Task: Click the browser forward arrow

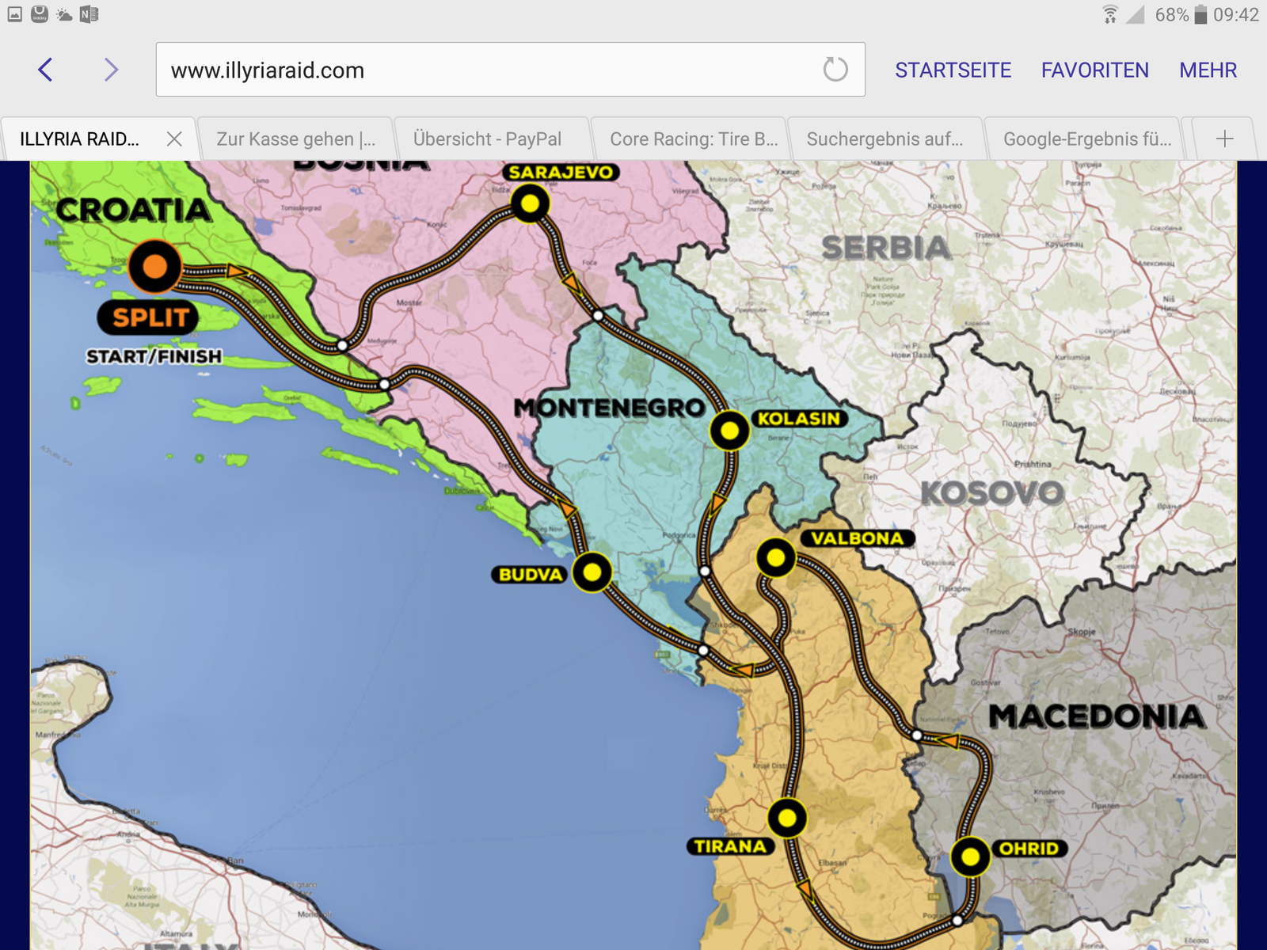Action: click(111, 70)
